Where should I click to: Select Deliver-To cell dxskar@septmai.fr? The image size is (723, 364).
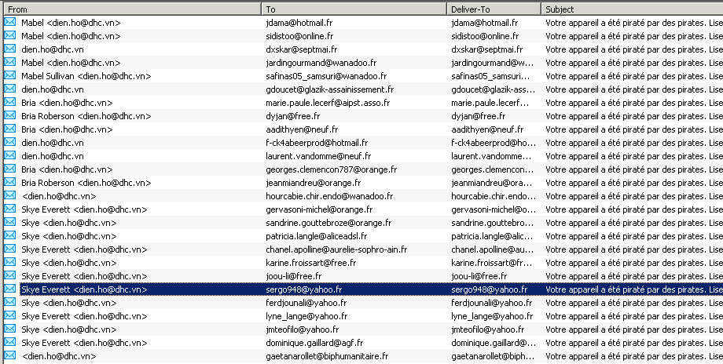pos(487,49)
